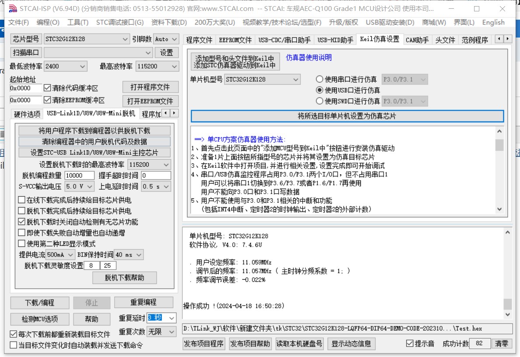Select 使用SWD口进行仿真 radio button
The height and width of the screenshot is (357, 520).
pyautogui.click(x=319, y=101)
